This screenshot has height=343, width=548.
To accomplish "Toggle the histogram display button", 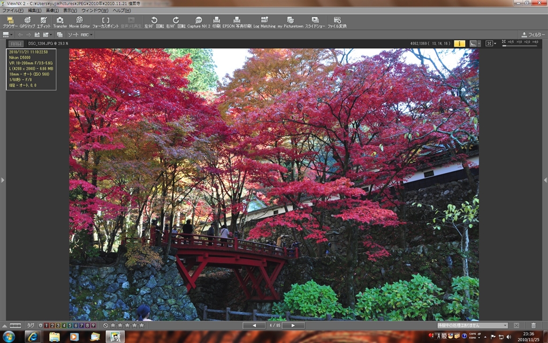I will (x=474, y=43).
